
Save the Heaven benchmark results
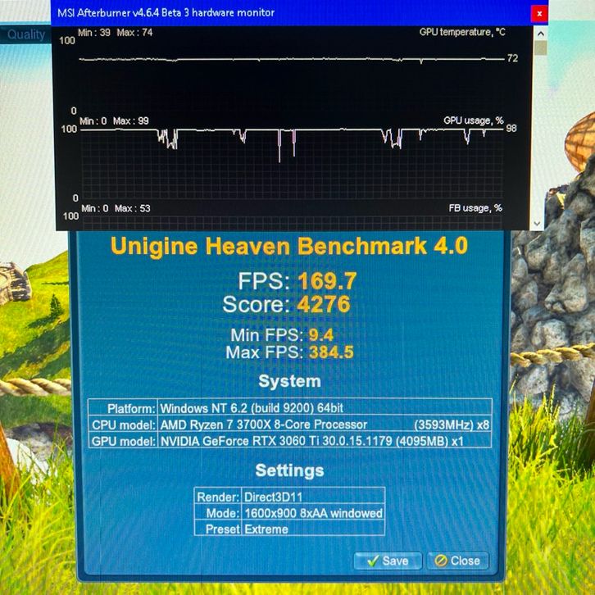click(x=388, y=561)
